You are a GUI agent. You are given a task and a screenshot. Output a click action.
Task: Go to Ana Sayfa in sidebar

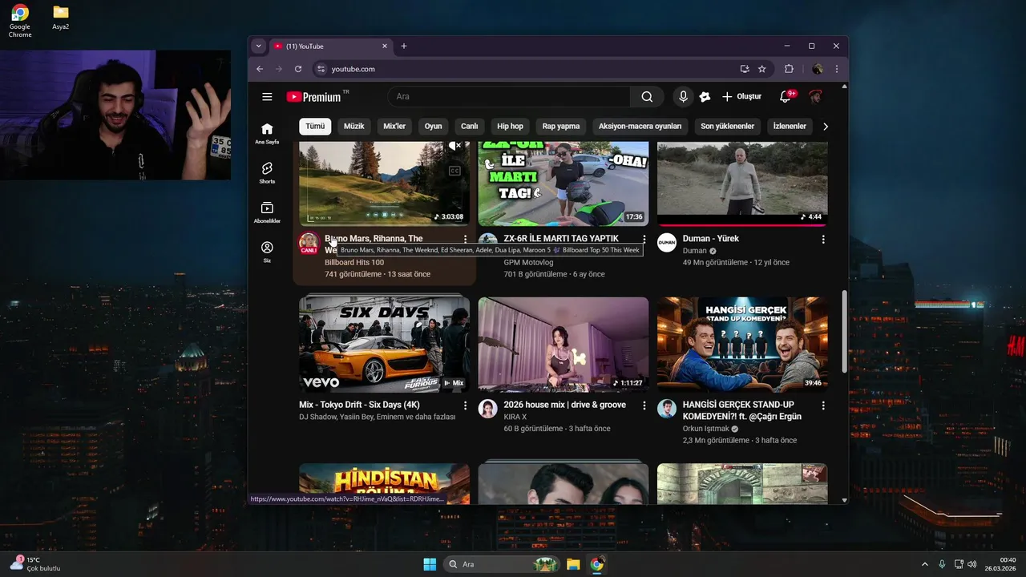pyautogui.click(x=267, y=133)
